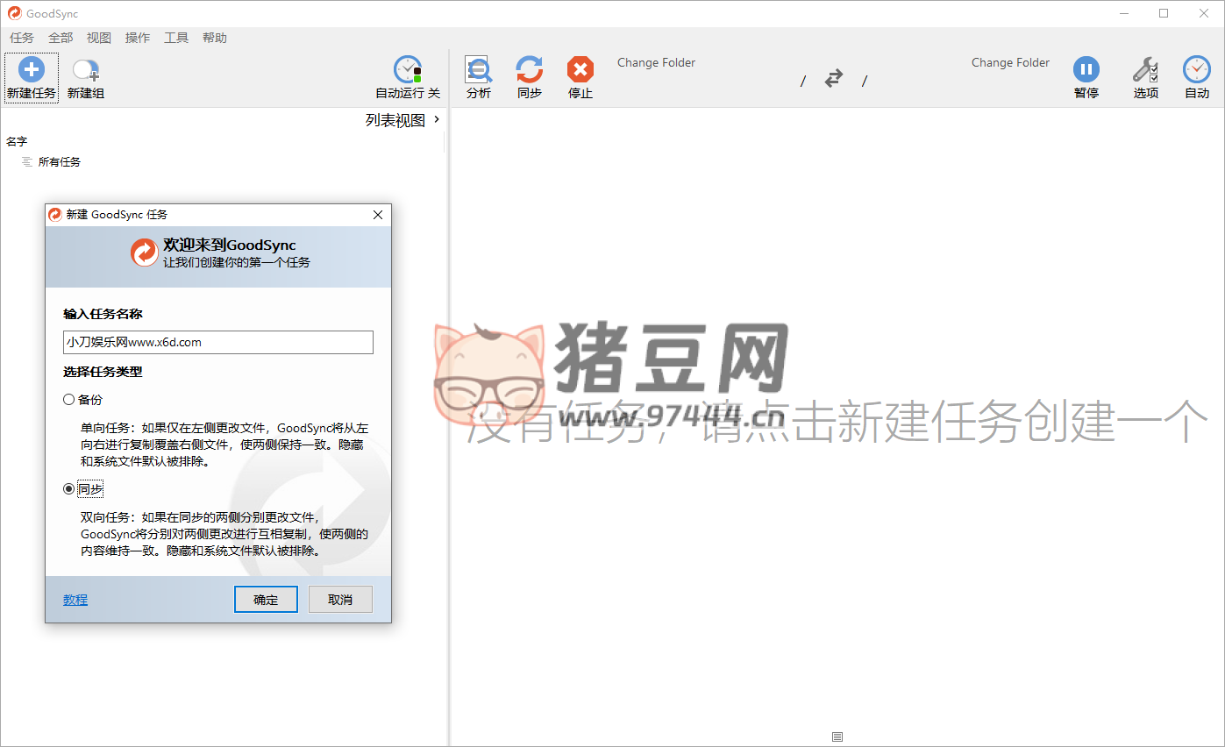1225x747 pixels.
Task: Select All Tasks (所有任务) tree item
Action: pyautogui.click(x=59, y=162)
